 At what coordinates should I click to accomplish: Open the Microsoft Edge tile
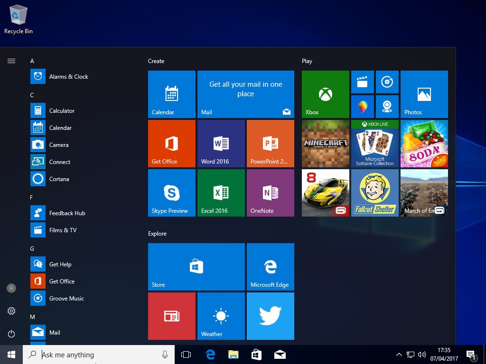[x=270, y=267]
